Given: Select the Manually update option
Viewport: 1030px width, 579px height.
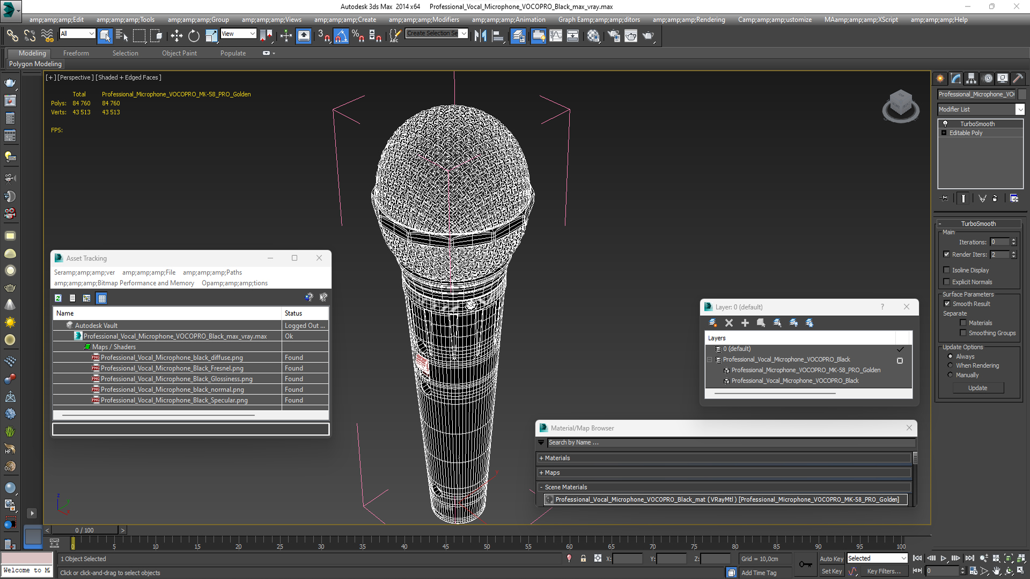Looking at the screenshot, I should tap(950, 375).
